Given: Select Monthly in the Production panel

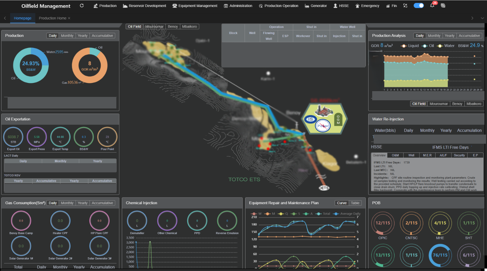Looking at the screenshot, I should coord(67,36).
